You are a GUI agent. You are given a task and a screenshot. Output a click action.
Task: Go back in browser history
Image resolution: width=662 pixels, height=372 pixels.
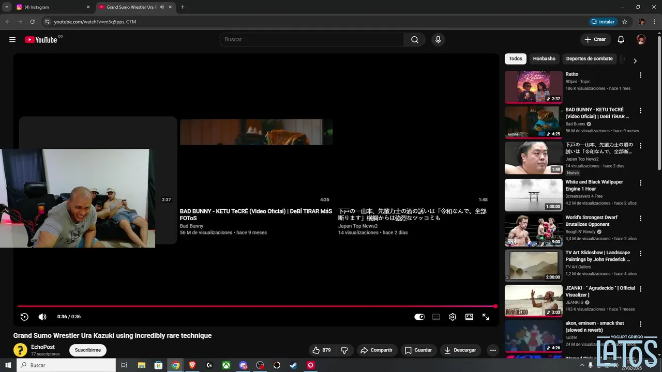coord(7,22)
